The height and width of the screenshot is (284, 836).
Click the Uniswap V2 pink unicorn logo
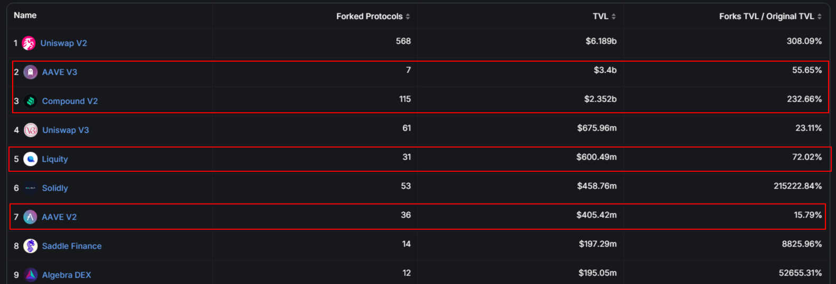pyautogui.click(x=29, y=43)
